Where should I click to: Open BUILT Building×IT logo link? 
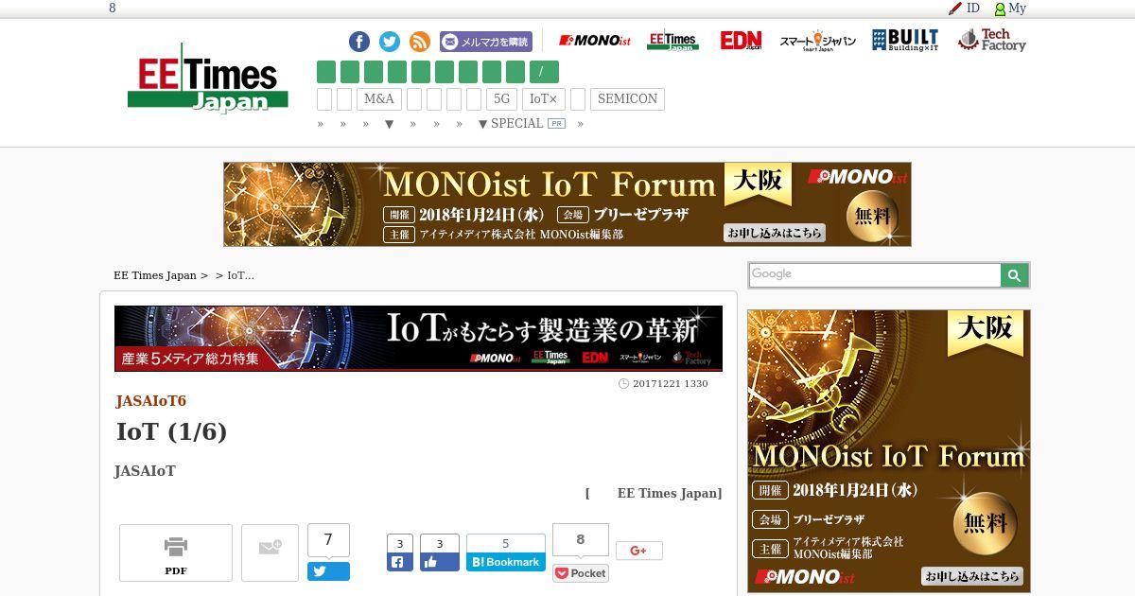point(905,41)
